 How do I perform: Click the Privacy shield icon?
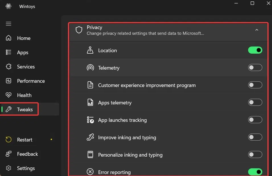tap(79, 30)
